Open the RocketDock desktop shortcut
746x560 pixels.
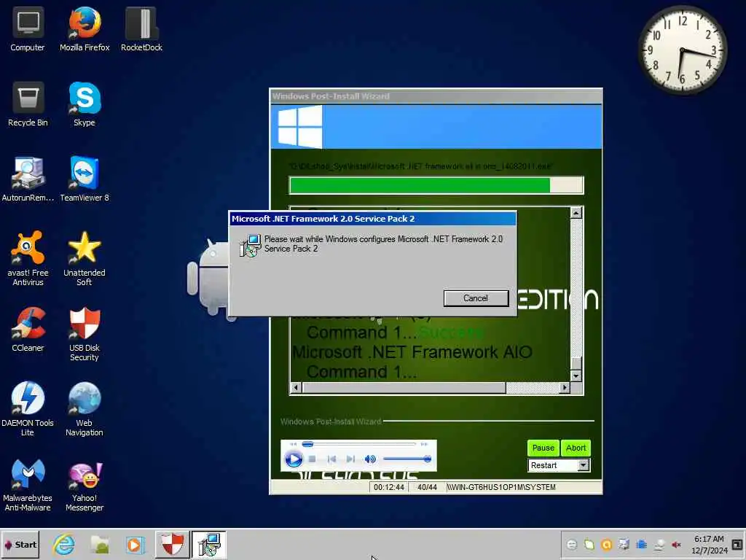(x=141, y=29)
